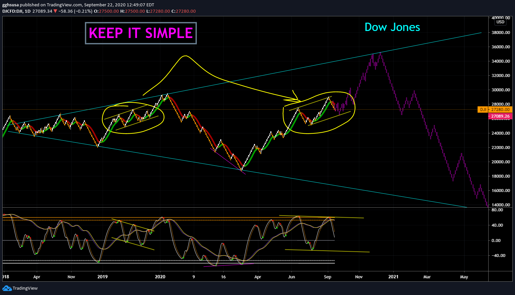Click the 30000.00 price axis label

click(500, 90)
